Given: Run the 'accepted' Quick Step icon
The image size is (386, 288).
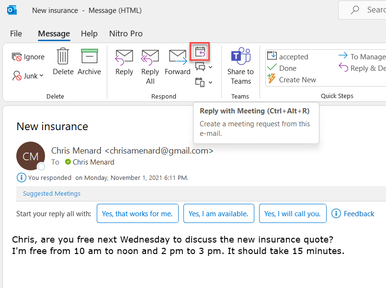Looking at the screenshot, I should click(x=273, y=56).
